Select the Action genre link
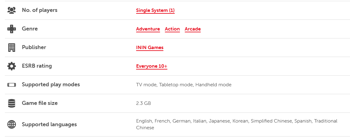 (172, 29)
